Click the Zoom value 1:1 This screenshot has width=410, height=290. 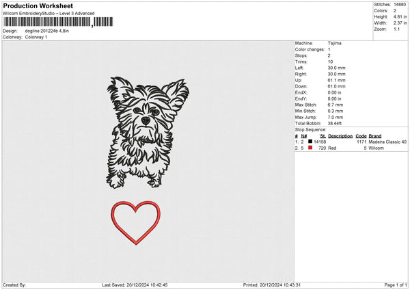pyautogui.click(x=396, y=29)
